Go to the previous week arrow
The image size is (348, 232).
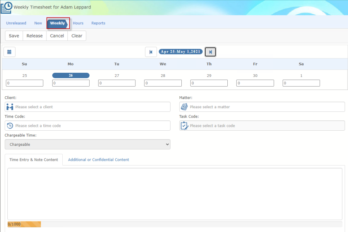coord(151,52)
